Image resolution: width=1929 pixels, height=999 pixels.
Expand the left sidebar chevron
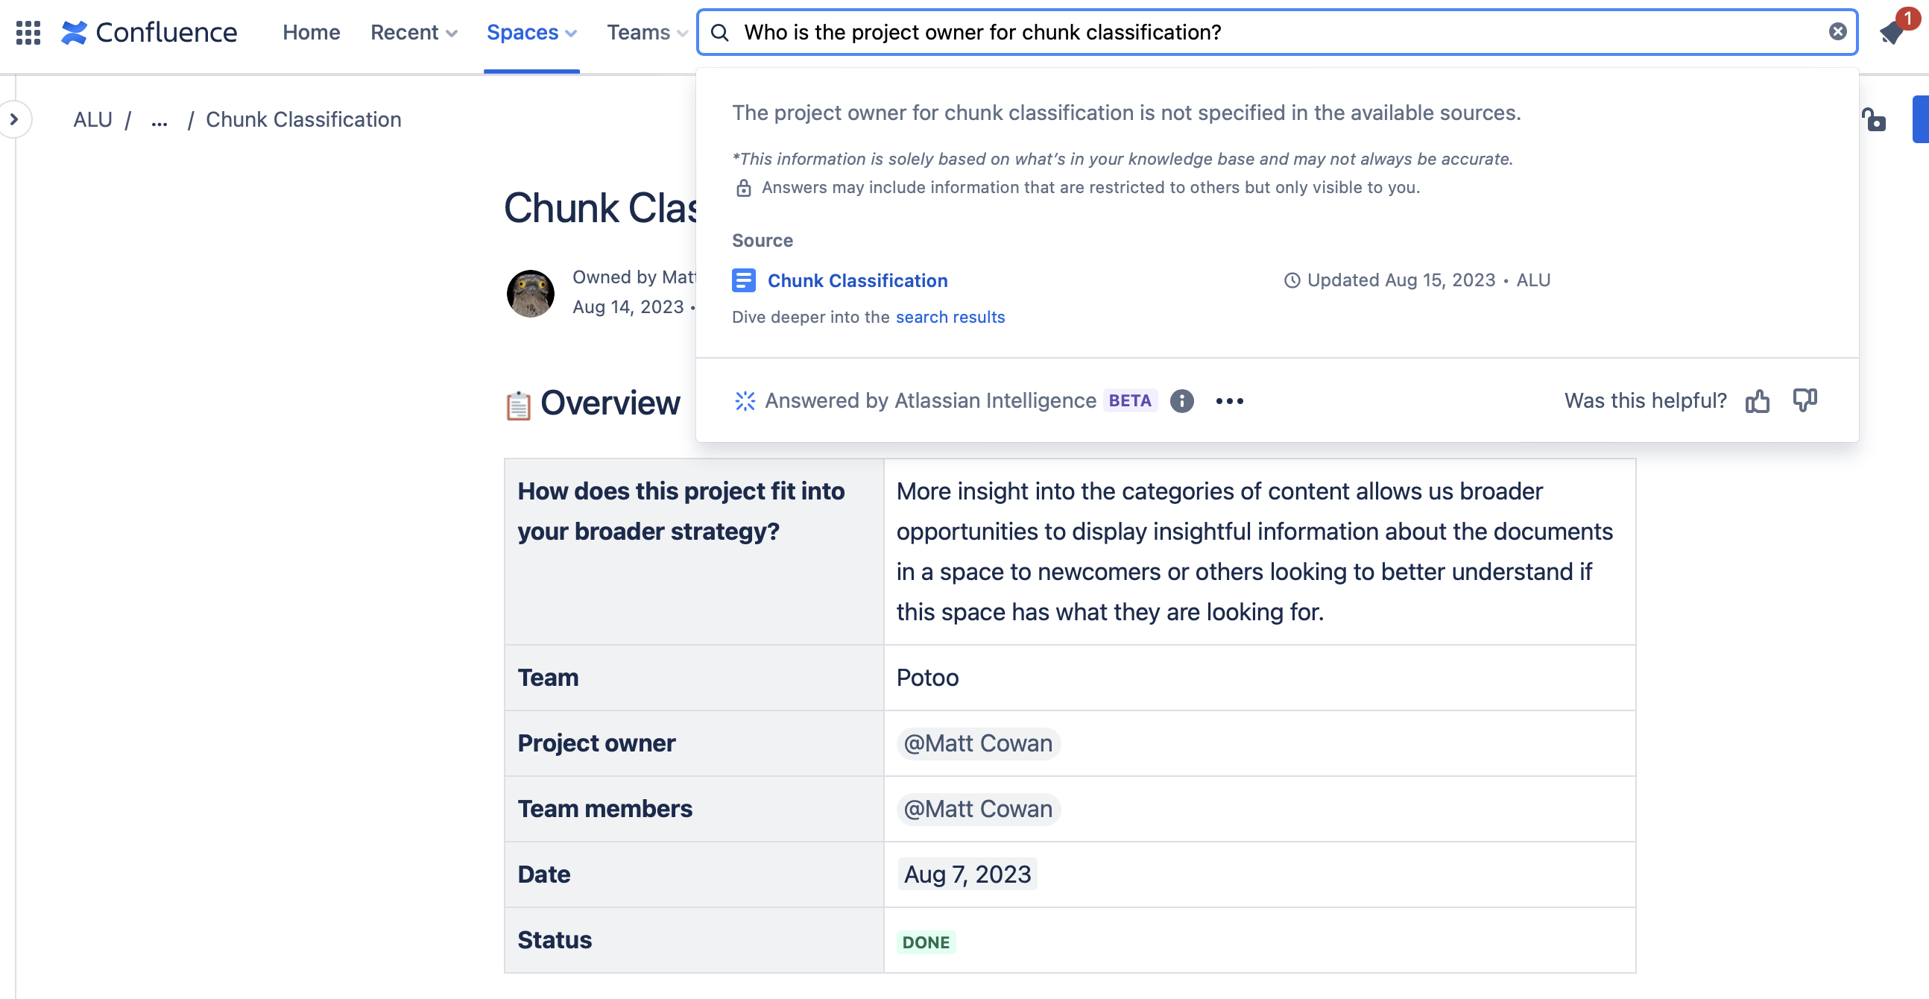[14, 119]
